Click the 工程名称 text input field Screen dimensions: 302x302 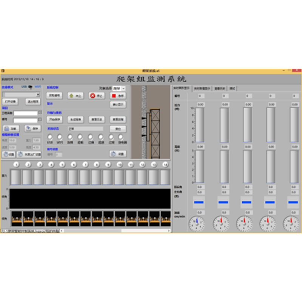coord(26,113)
